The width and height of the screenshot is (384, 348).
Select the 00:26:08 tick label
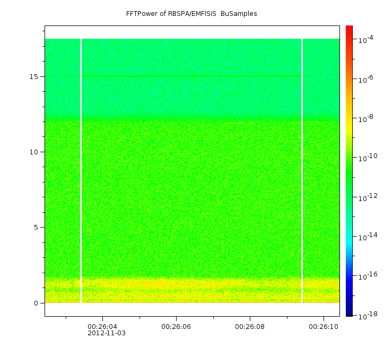click(x=250, y=326)
